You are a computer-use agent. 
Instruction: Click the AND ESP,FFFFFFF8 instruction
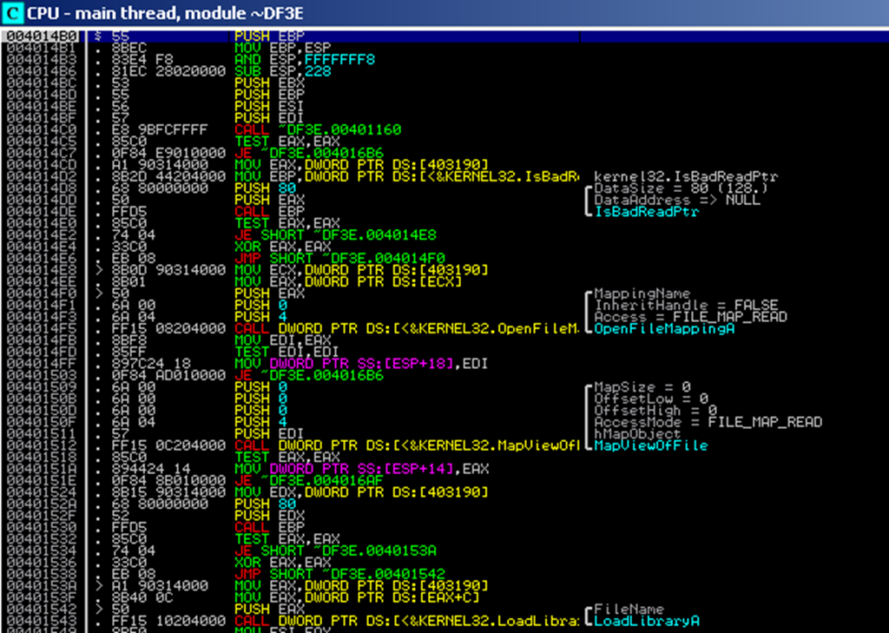291,59
